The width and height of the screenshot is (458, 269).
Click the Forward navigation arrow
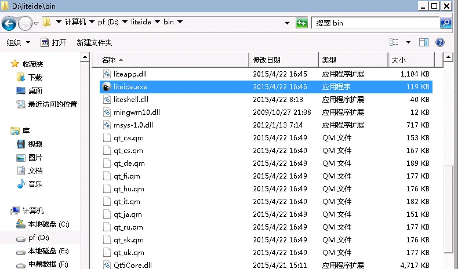click(25, 23)
